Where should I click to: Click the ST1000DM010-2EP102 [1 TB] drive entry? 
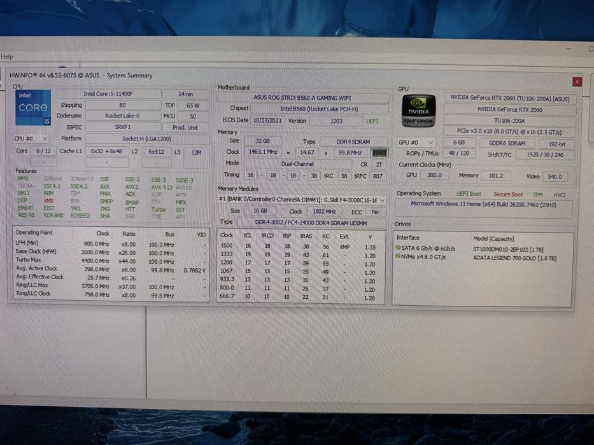(x=508, y=250)
